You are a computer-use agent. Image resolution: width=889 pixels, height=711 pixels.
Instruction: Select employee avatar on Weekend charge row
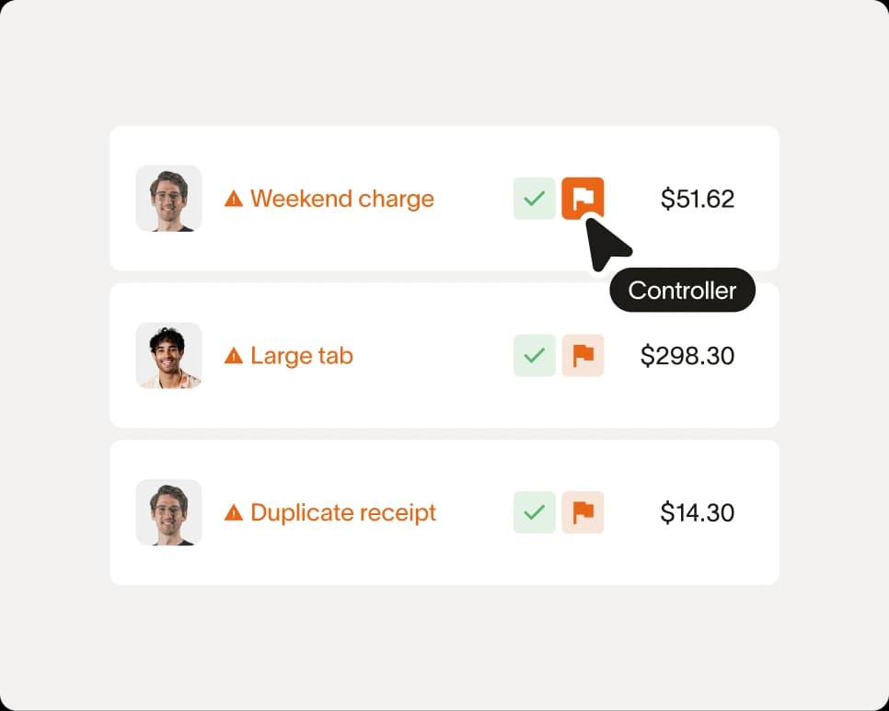coord(168,199)
